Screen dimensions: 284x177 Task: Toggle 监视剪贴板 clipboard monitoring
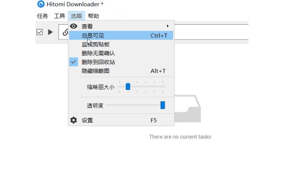[121, 44]
